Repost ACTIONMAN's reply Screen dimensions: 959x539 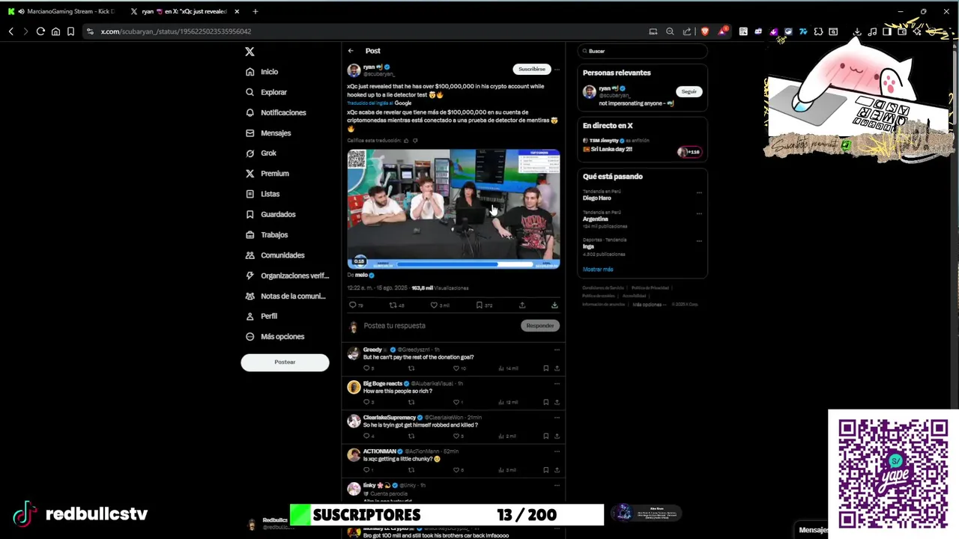(x=411, y=470)
